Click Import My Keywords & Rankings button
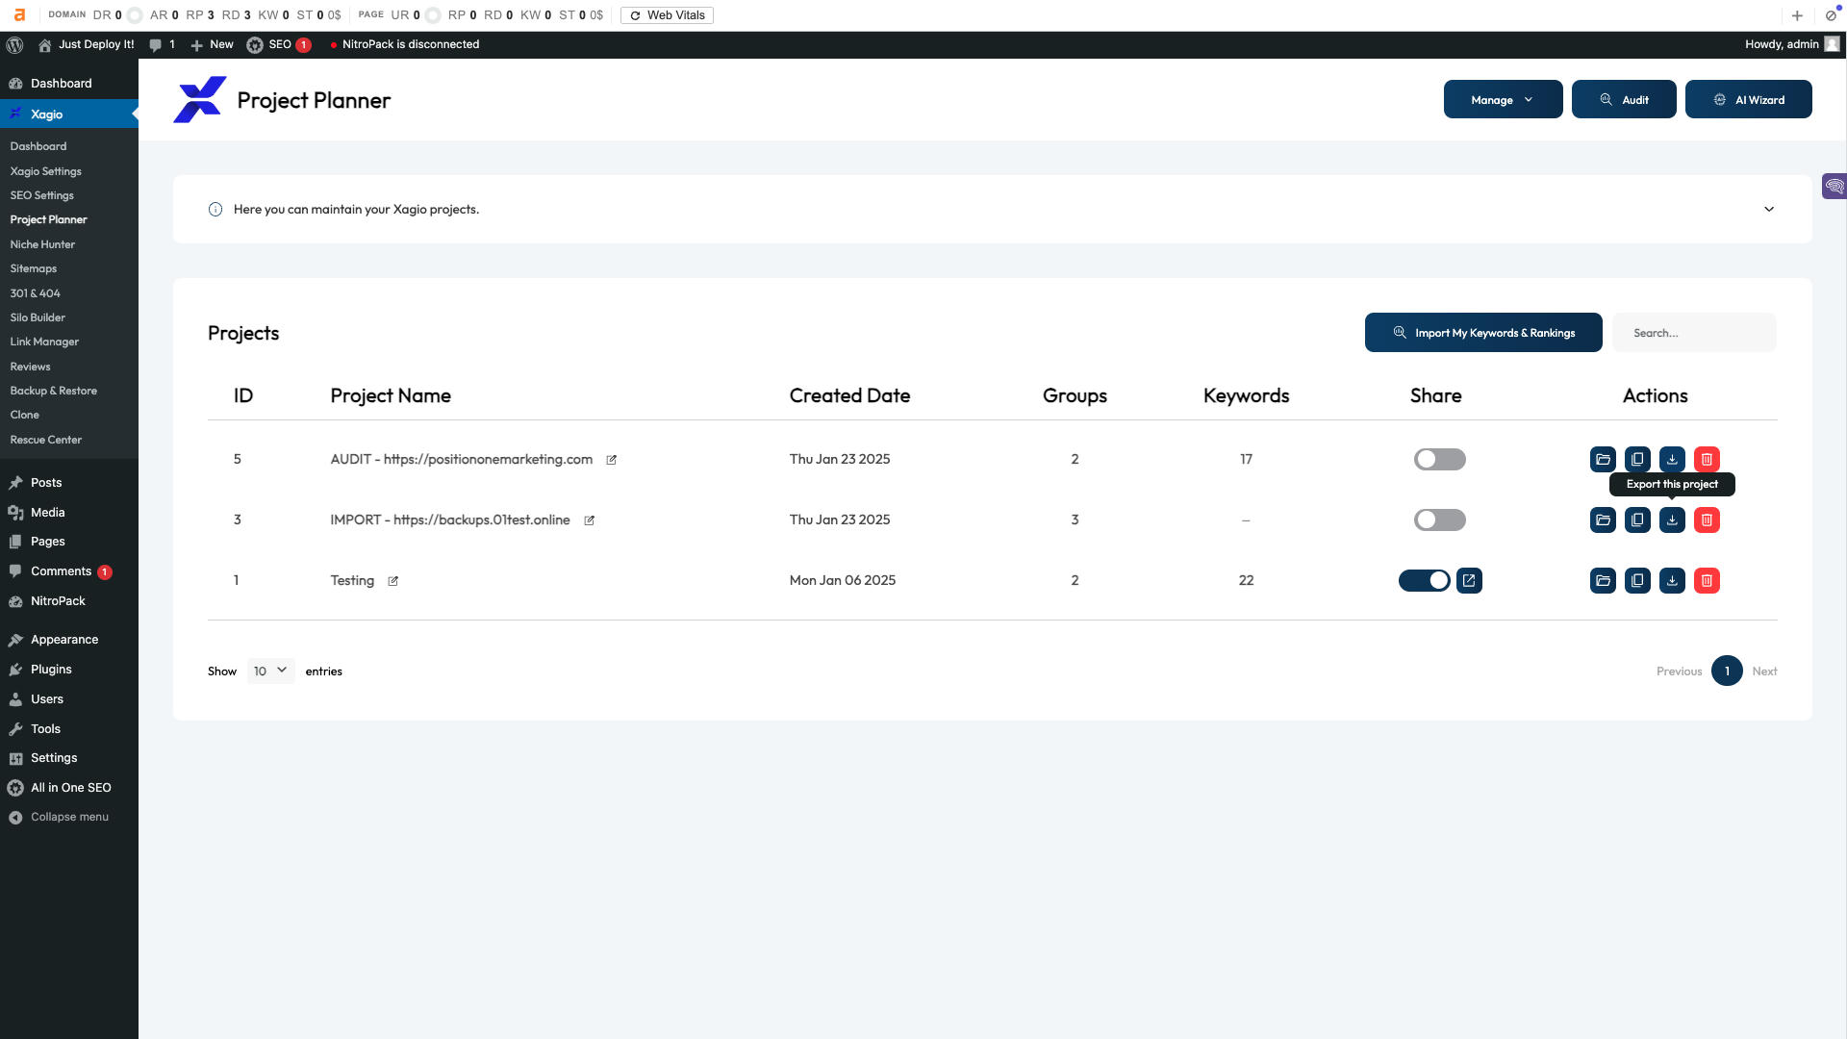This screenshot has height=1039, width=1847. [x=1482, y=333]
